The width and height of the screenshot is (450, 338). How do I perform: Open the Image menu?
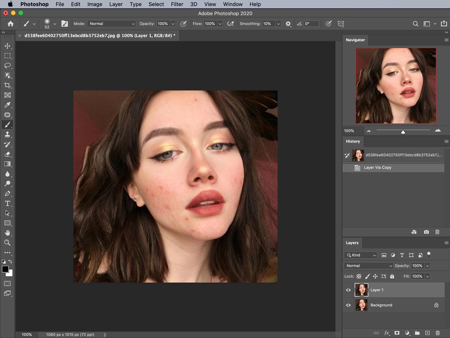tap(94, 4)
